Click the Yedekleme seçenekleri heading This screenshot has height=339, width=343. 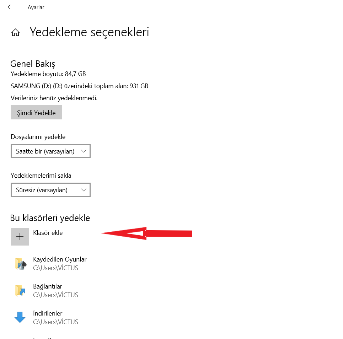click(89, 32)
